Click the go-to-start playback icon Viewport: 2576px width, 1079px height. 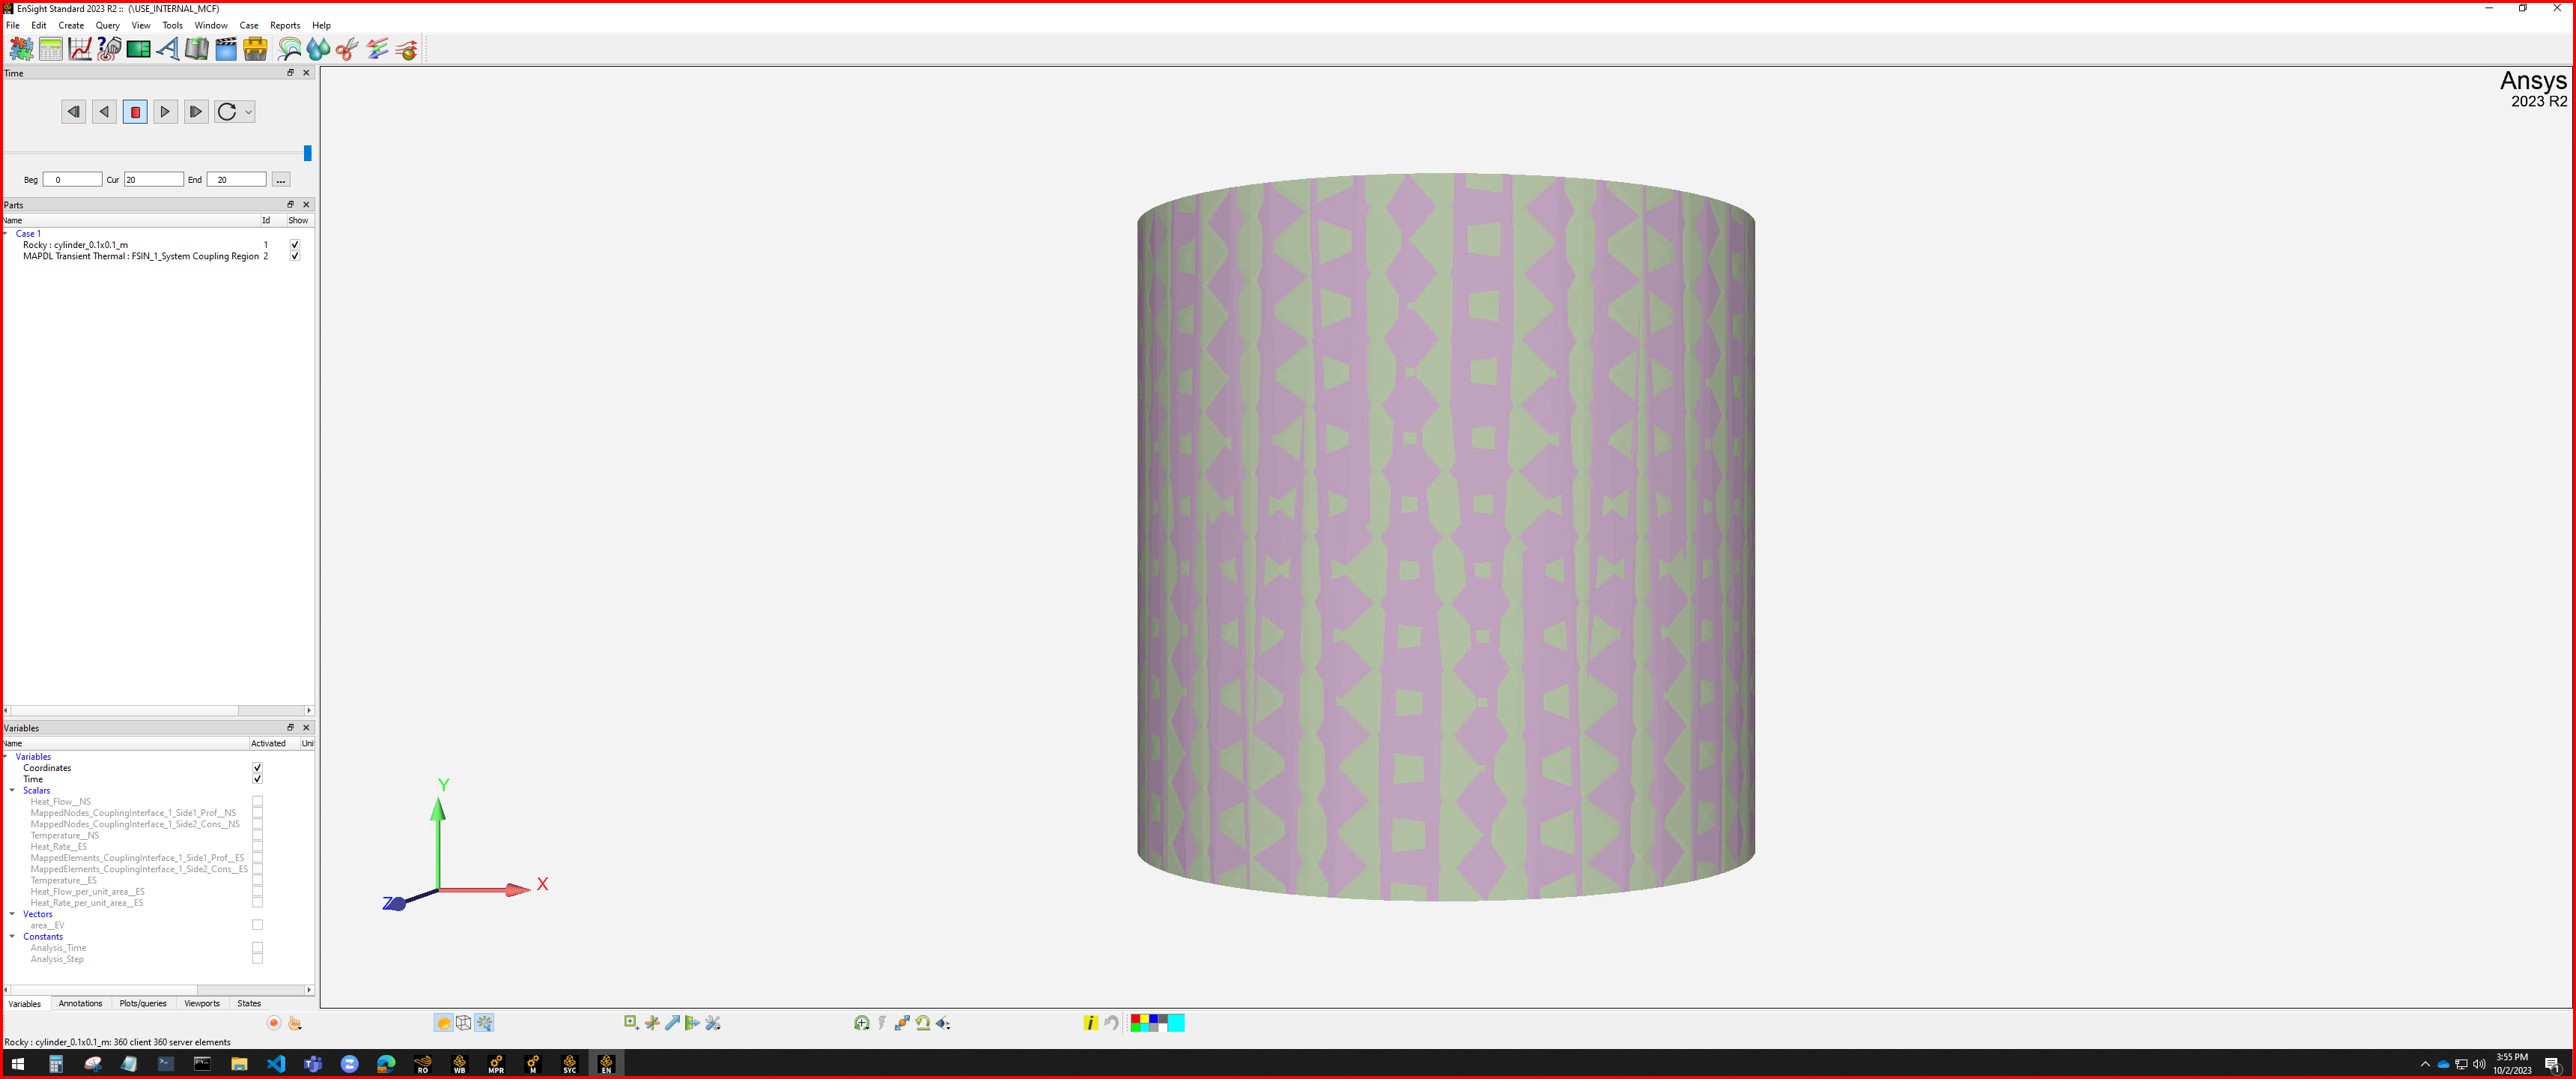click(73, 112)
